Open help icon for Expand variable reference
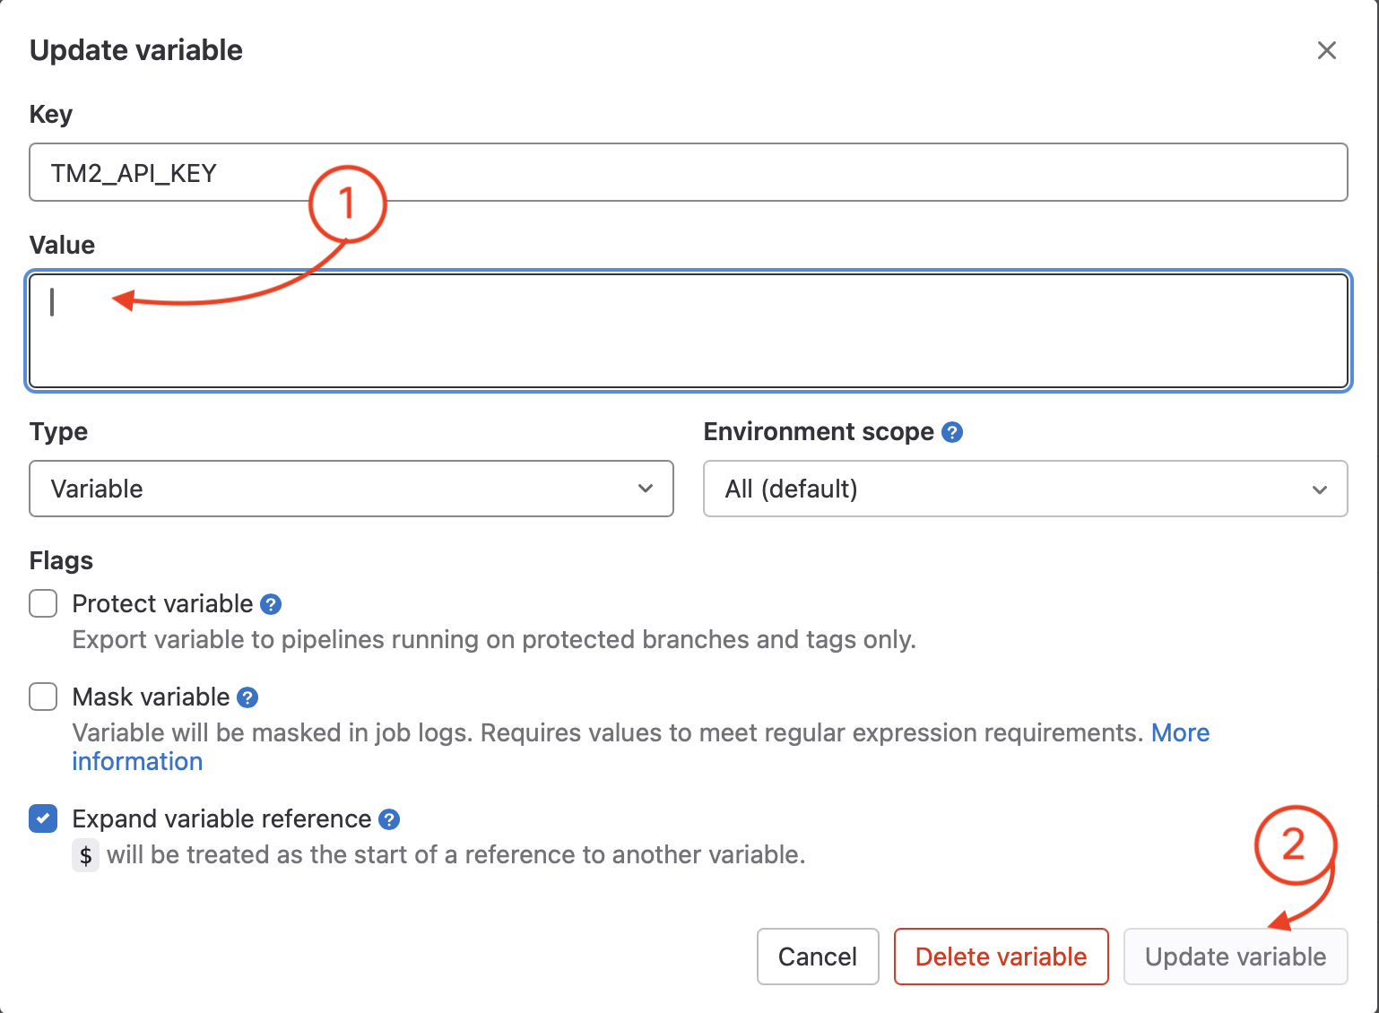Viewport: 1379px width, 1013px height. 389,819
